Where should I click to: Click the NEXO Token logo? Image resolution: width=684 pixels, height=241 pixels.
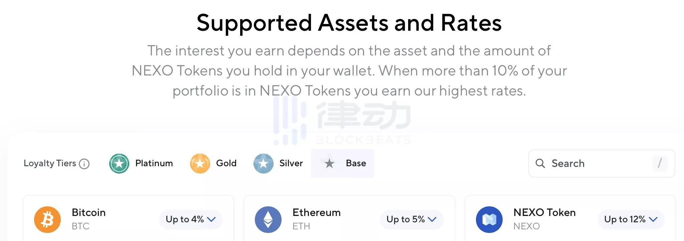(x=489, y=220)
